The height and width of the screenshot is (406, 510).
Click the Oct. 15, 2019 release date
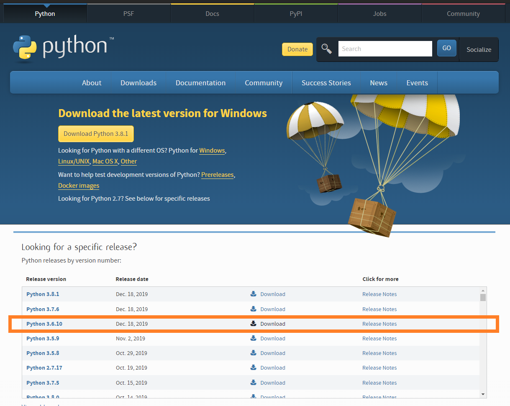(x=131, y=383)
